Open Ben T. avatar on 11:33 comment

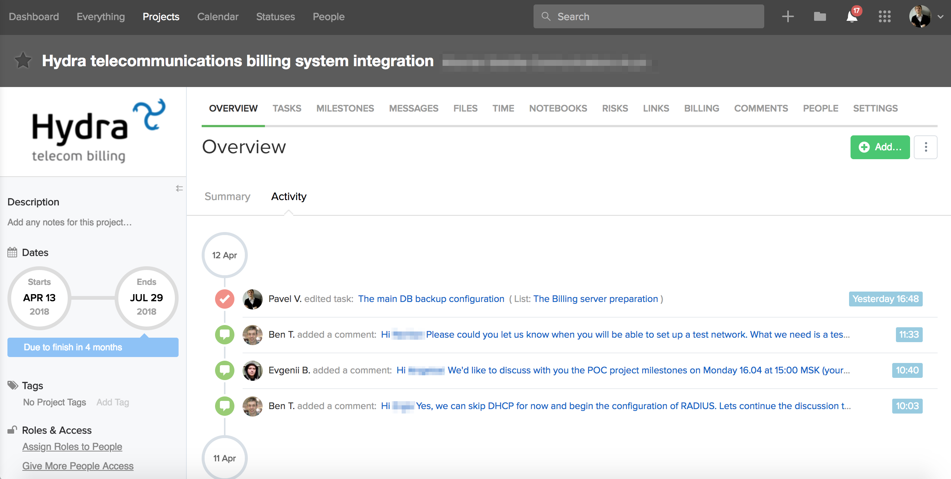[253, 335]
